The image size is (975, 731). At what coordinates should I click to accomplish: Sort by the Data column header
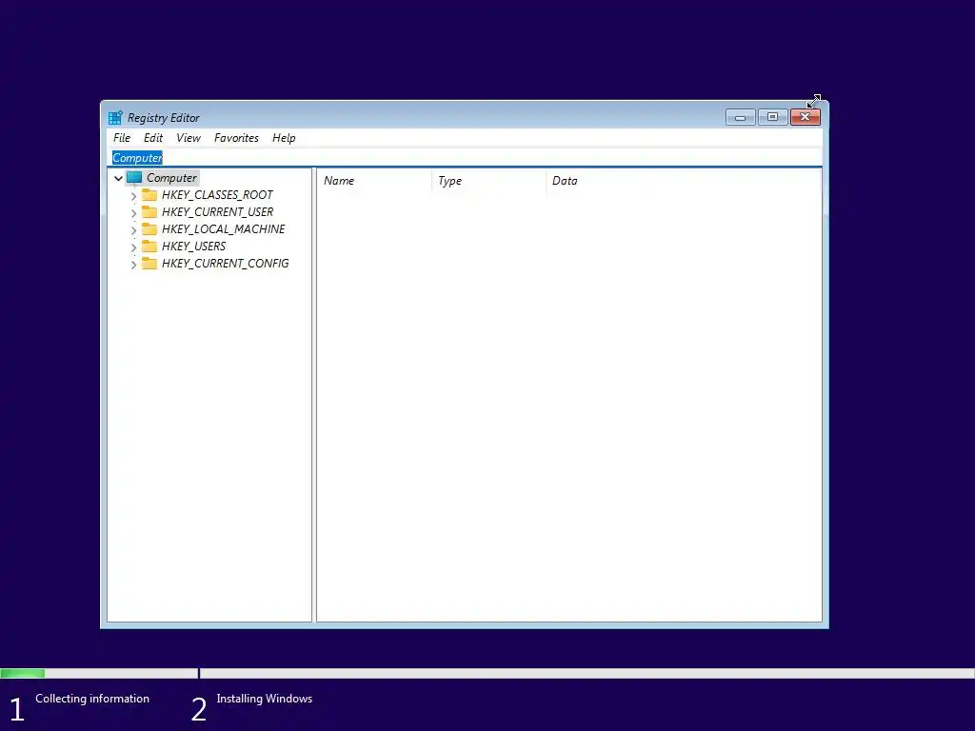(683, 181)
